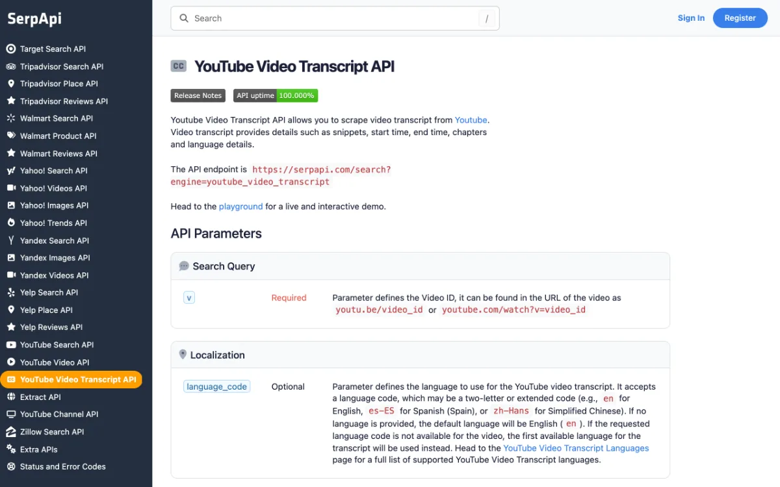Click the Localization section header

click(x=420, y=355)
